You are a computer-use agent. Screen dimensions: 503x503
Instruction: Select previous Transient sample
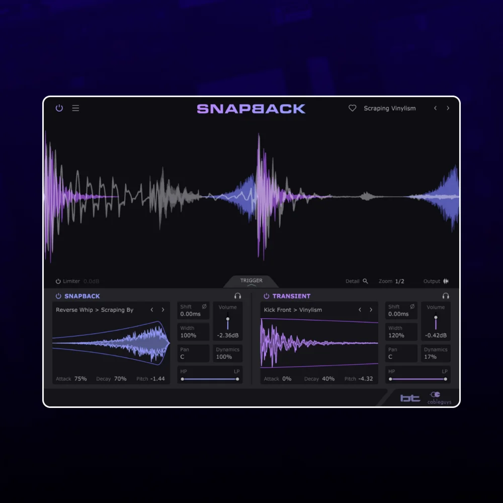[x=360, y=309]
